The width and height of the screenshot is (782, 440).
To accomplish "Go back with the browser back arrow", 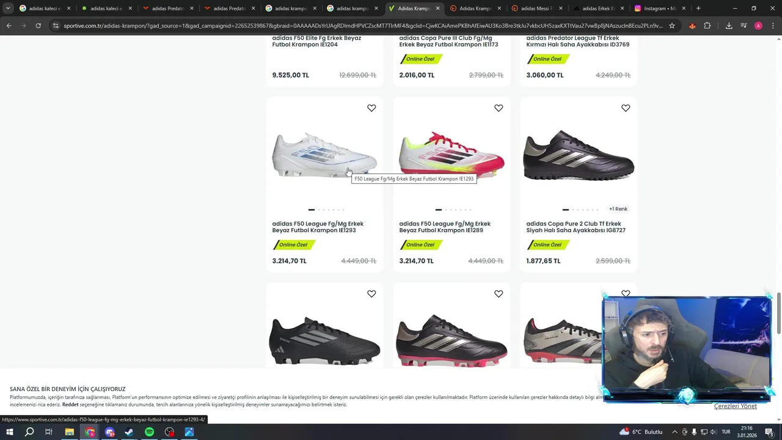I will click(x=9, y=26).
